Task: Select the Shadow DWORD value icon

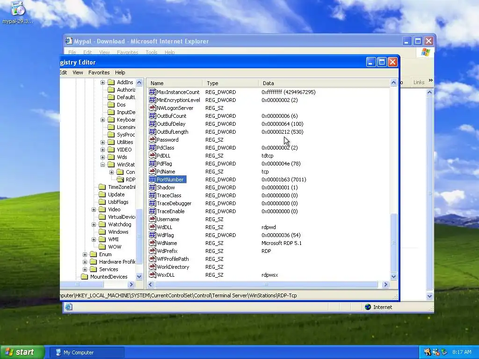Action: pos(152,187)
